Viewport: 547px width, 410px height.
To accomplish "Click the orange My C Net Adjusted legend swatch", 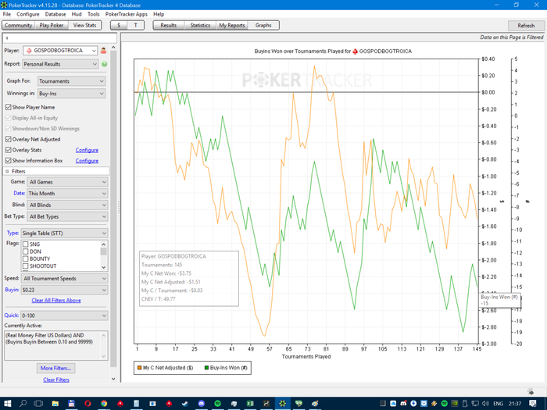I will coord(140,368).
